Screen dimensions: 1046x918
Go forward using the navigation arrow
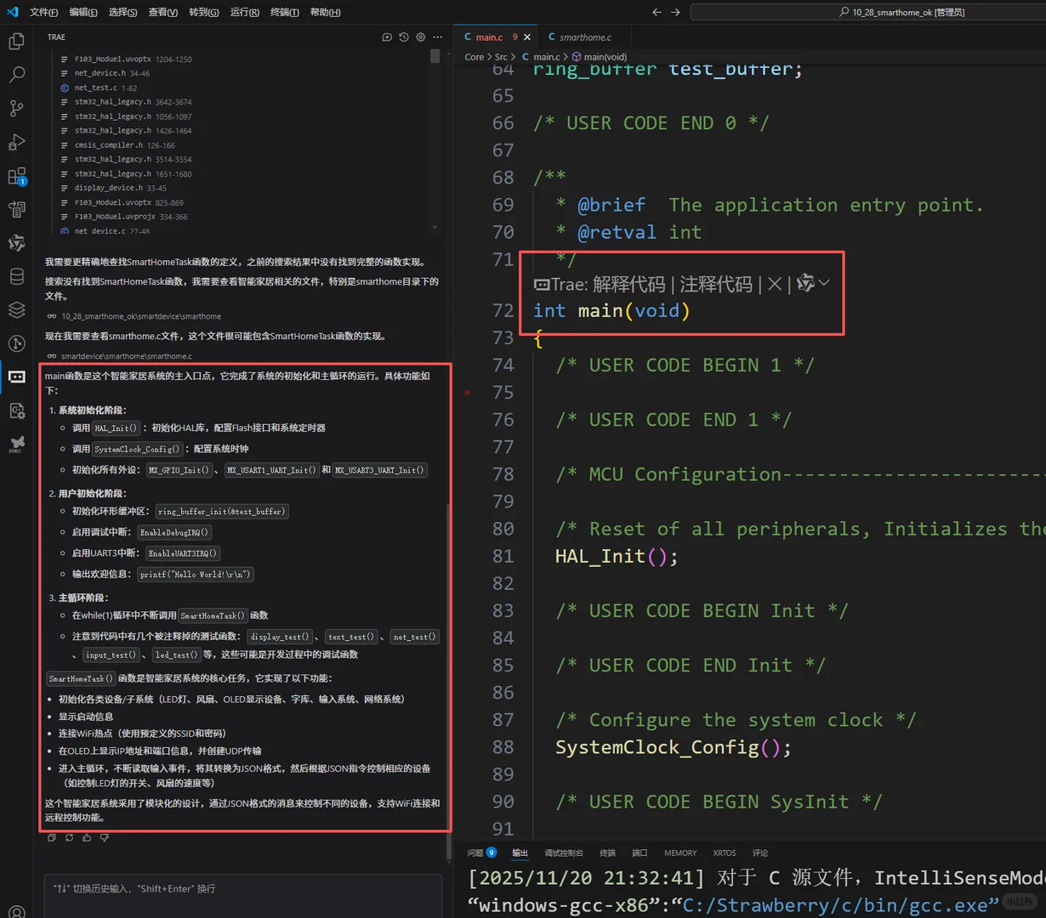(x=675, y=12)
